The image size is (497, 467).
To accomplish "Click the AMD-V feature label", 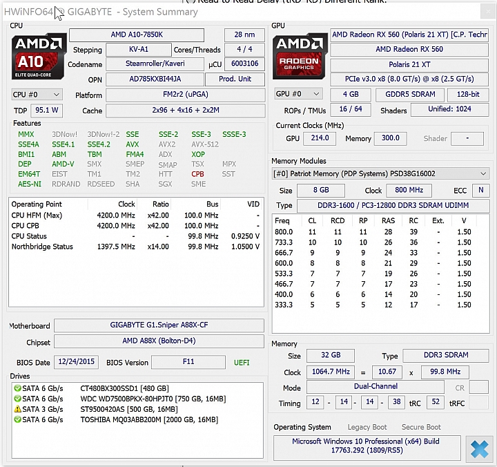I will (63, 164).
